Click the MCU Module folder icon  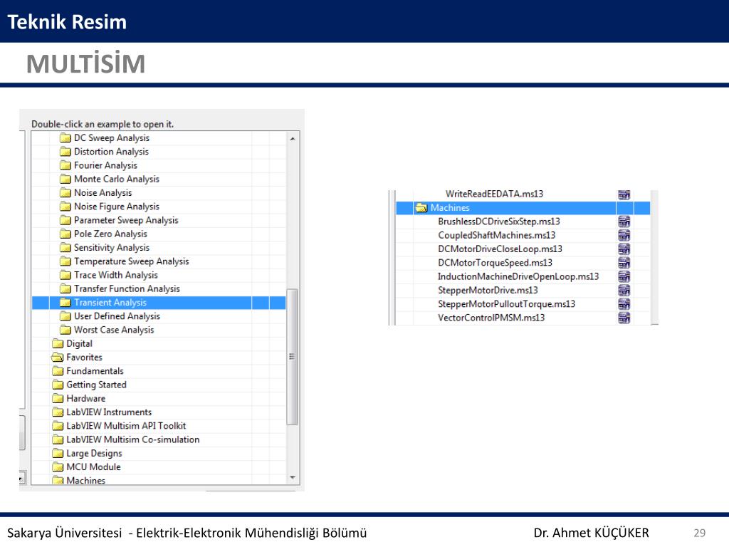click(58, 467)
